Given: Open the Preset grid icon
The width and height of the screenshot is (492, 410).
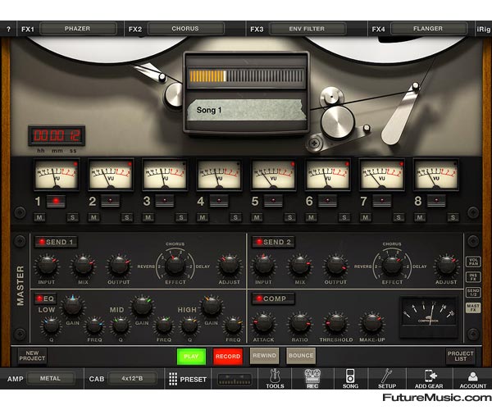Looking at the screenshot, I should (x=188, y=379).
